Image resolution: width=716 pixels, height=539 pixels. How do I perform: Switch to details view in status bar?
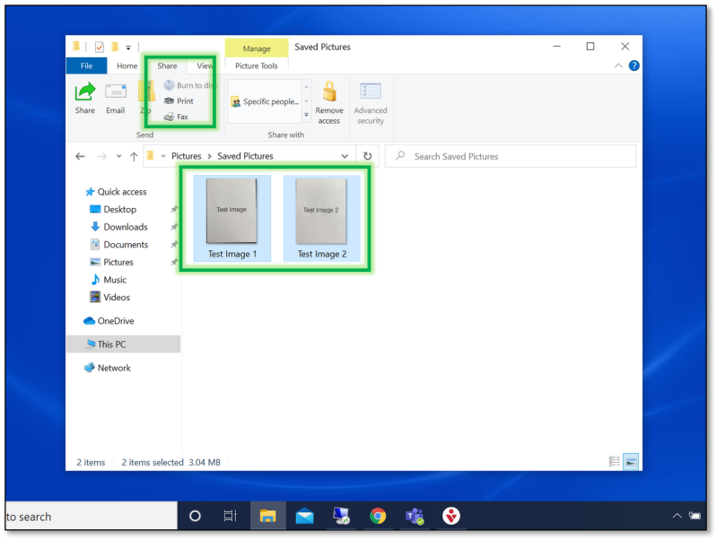[x=615, y=462]
